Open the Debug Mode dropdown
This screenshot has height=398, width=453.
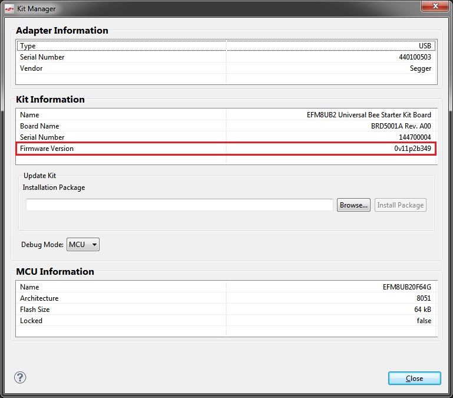pyautogui.click(x=83, y=244)
